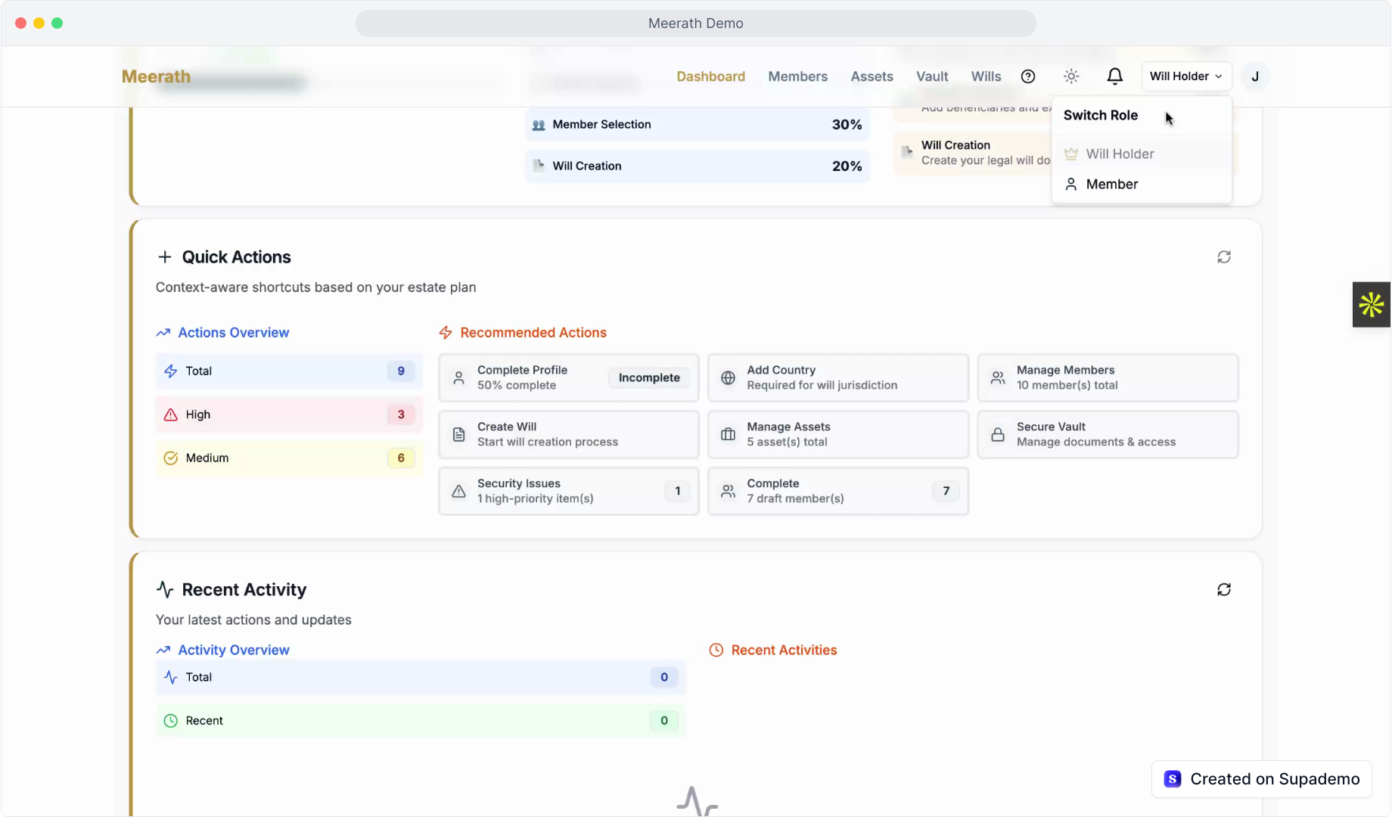Open the Vault tab
1392x817 pixels.
[932, 76]
